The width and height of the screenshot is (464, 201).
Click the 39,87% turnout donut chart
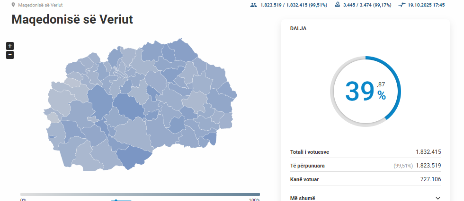(x=365, y=92)
